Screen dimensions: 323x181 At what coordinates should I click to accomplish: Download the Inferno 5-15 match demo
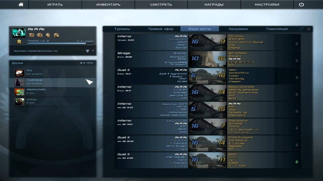pyautogui.click(x=297, y=111)
